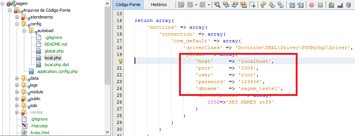Find previous occurrence icon

pyautogui.click(x=226, y=5)
